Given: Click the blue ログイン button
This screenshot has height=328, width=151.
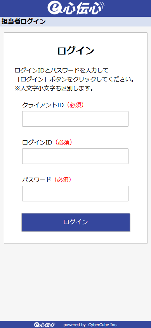Looking at the screenshot, I should coord(76,222).
